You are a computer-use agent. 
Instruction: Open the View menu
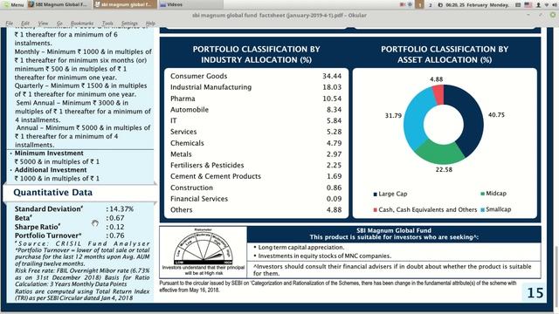click(43, 24)
